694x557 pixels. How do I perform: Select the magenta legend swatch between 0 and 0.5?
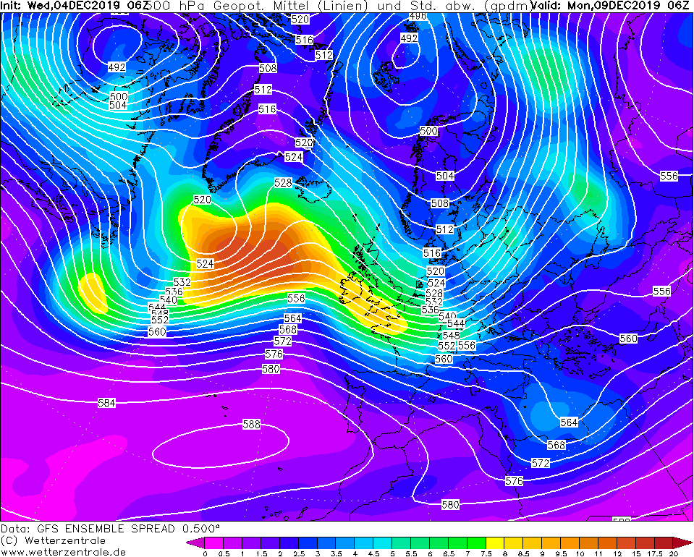pyautogui.click(x=214, y=543)
